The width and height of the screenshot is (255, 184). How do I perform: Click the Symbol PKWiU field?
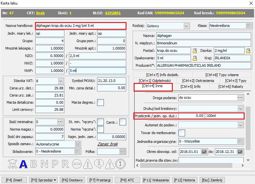coord(112,81)
